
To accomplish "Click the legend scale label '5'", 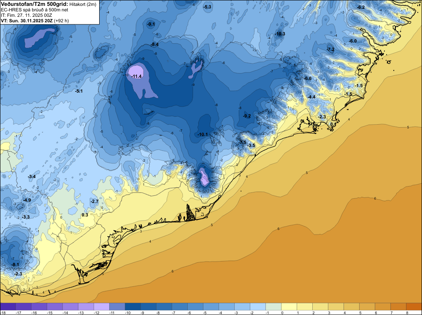I will click(360, 312).
